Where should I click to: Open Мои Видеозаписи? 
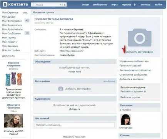click(12, 25)
